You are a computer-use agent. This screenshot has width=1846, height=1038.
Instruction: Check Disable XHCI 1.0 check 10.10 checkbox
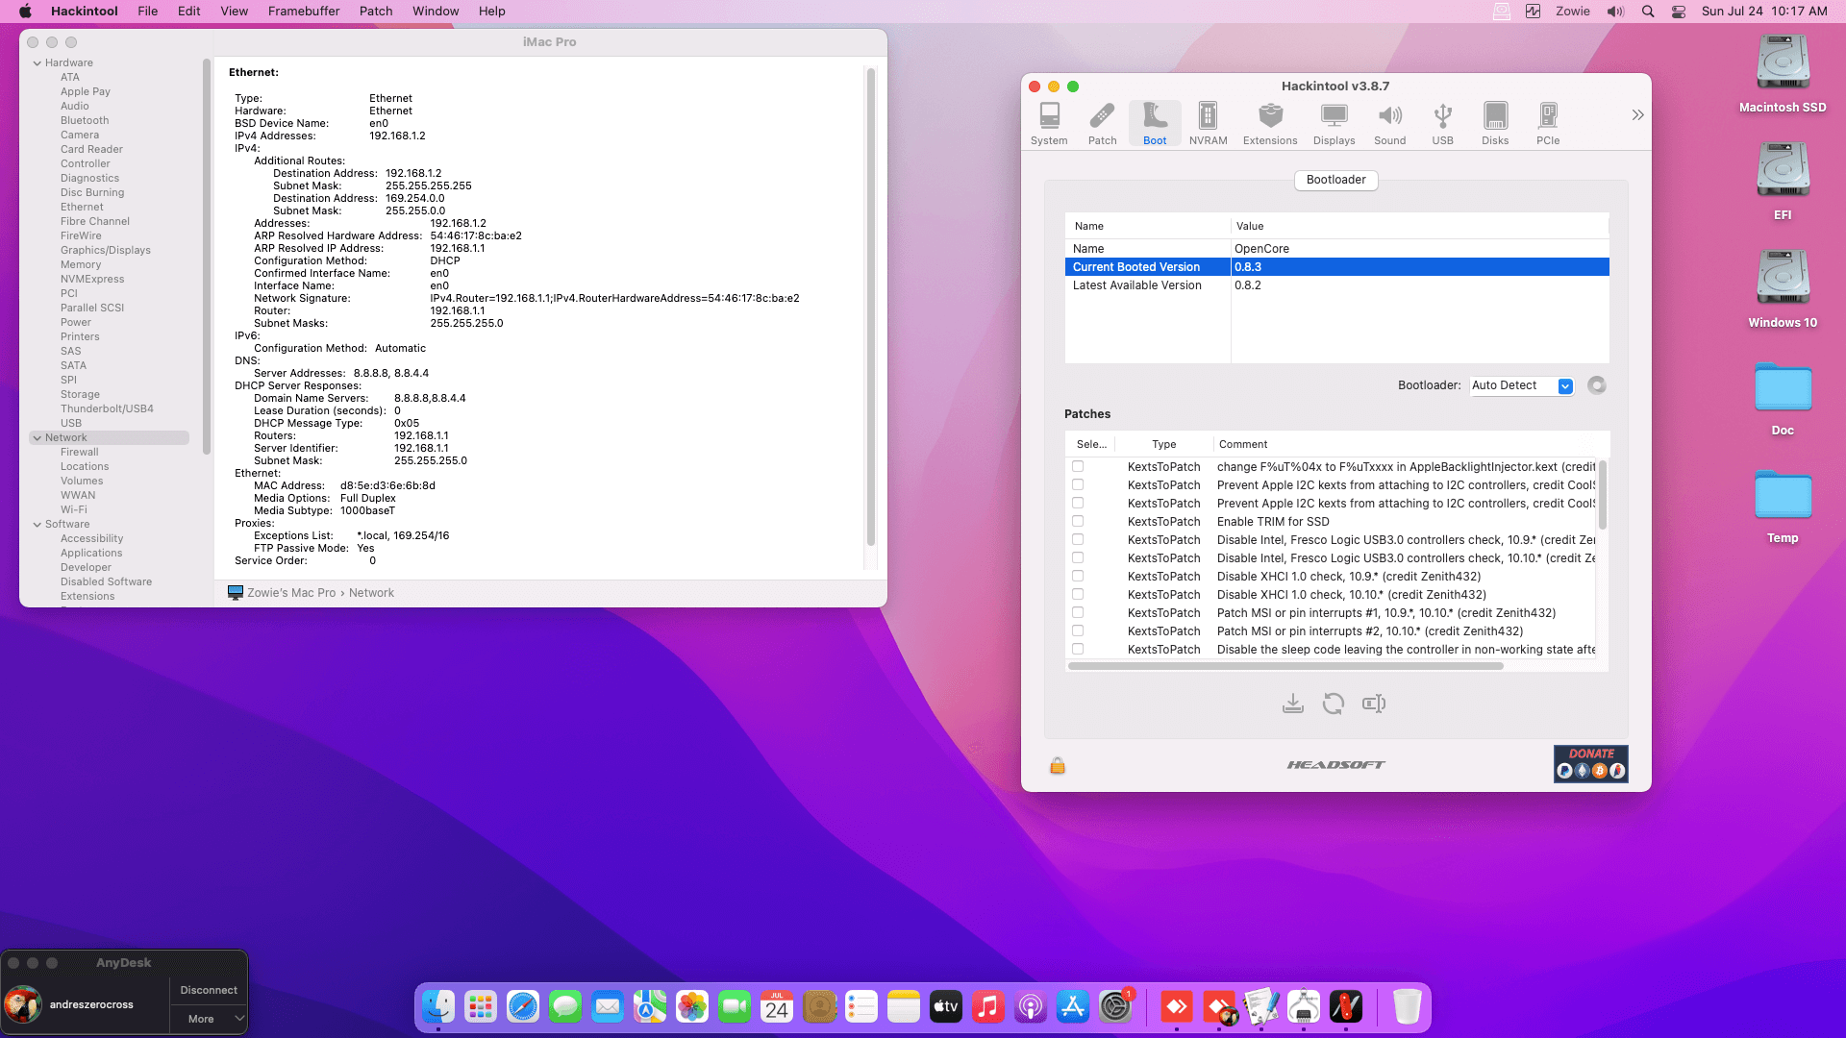tap(1078, 594)
